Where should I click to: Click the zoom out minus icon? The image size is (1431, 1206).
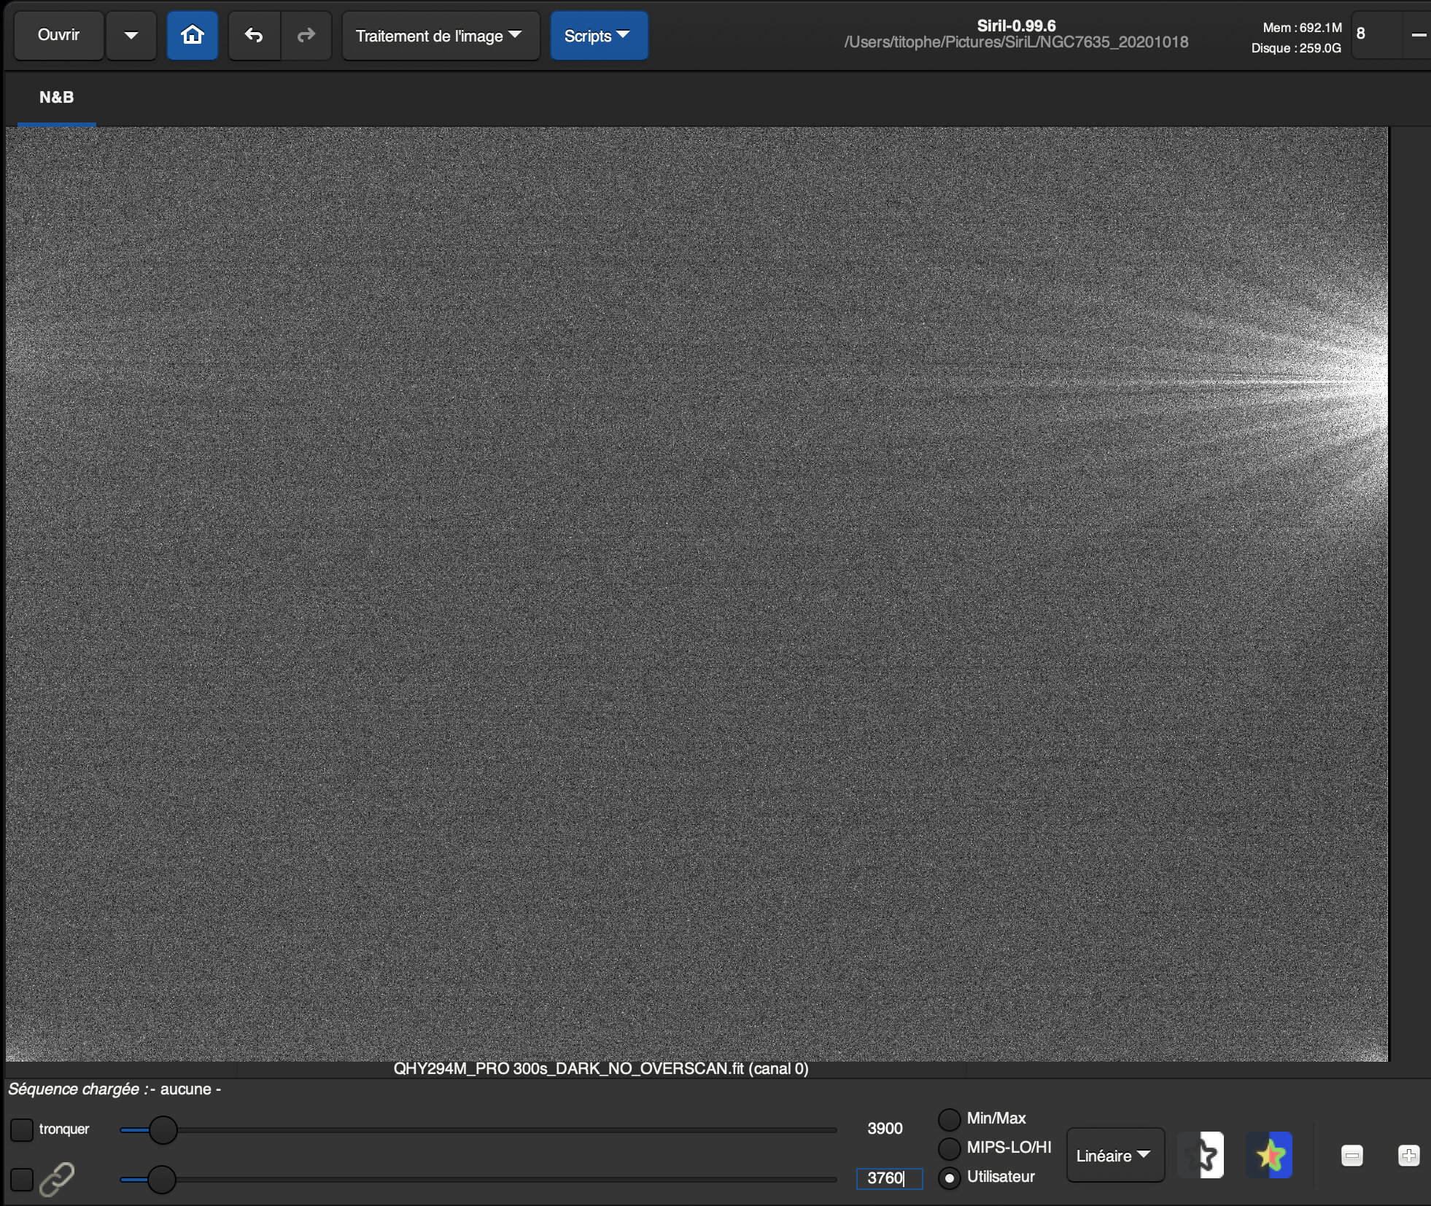pyautogui.click(x=1351, y=1156)
